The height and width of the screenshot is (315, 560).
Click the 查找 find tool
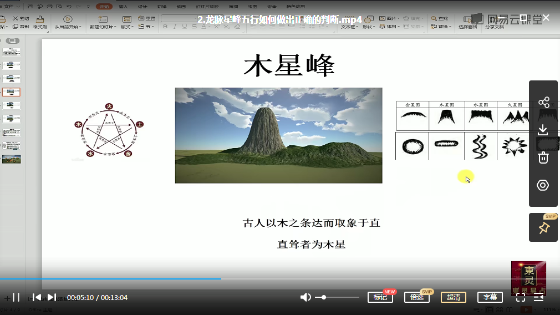coord(439,18)
